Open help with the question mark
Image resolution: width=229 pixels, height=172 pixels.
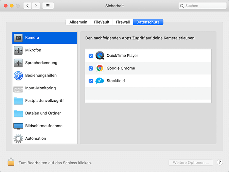(220, 162)
